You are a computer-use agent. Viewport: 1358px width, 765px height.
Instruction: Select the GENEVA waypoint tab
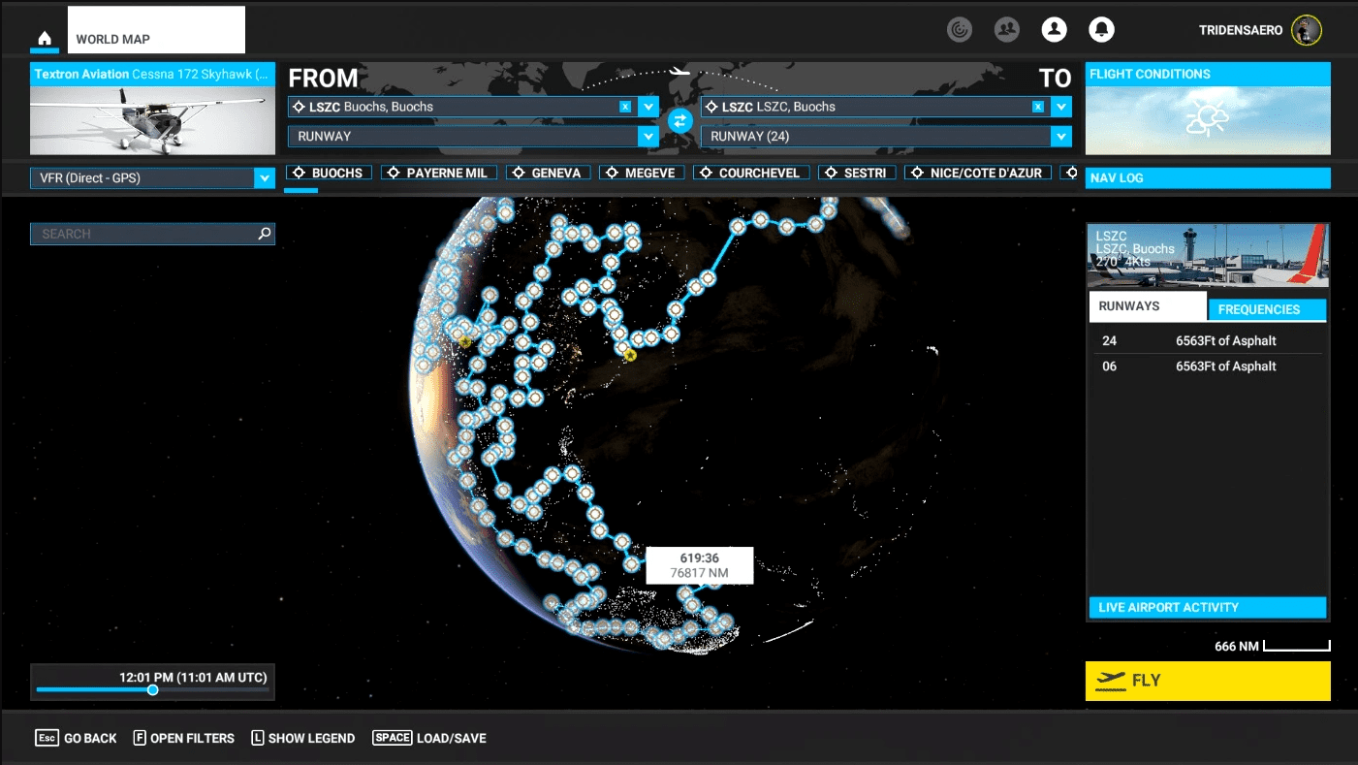pos(548,173)
